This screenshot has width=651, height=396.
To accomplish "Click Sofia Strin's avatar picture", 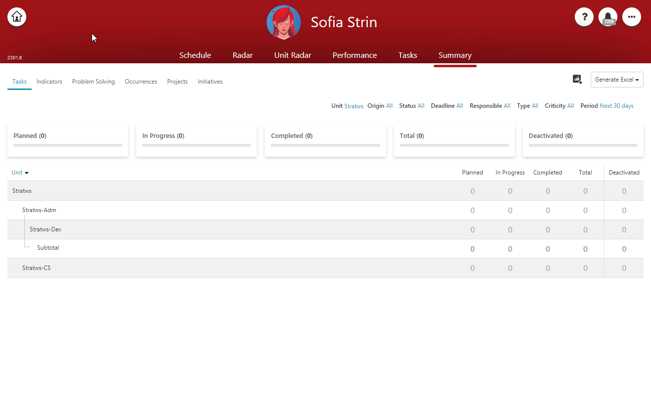I will 284,22.
